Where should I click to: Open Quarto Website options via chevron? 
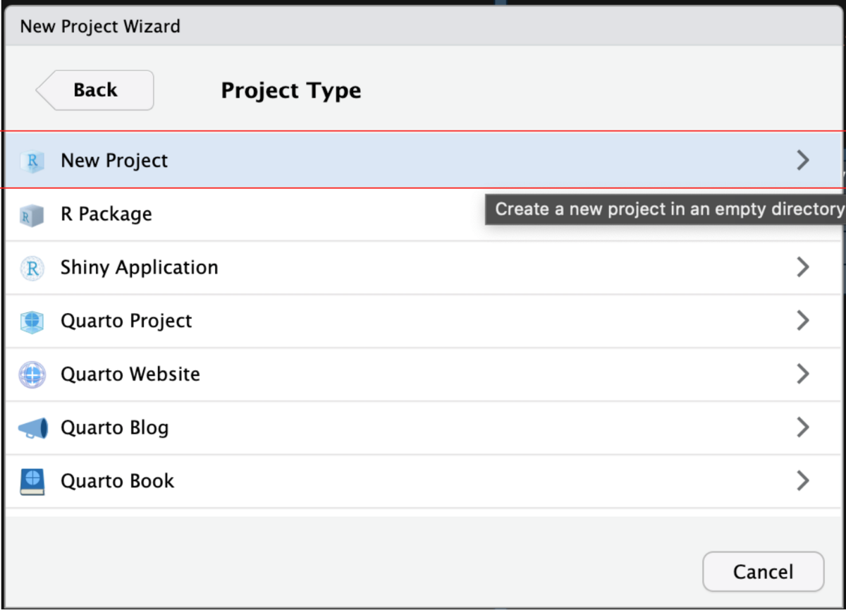802,374
